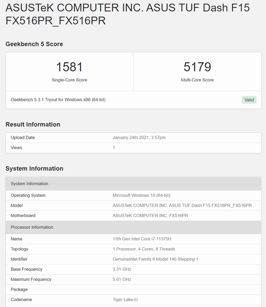266x307 pixels.
Task: Click the January 24th 2021 upload date value
Action: point(139,138)
